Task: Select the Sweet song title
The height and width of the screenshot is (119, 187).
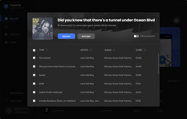Action: (x=42, y=75)
